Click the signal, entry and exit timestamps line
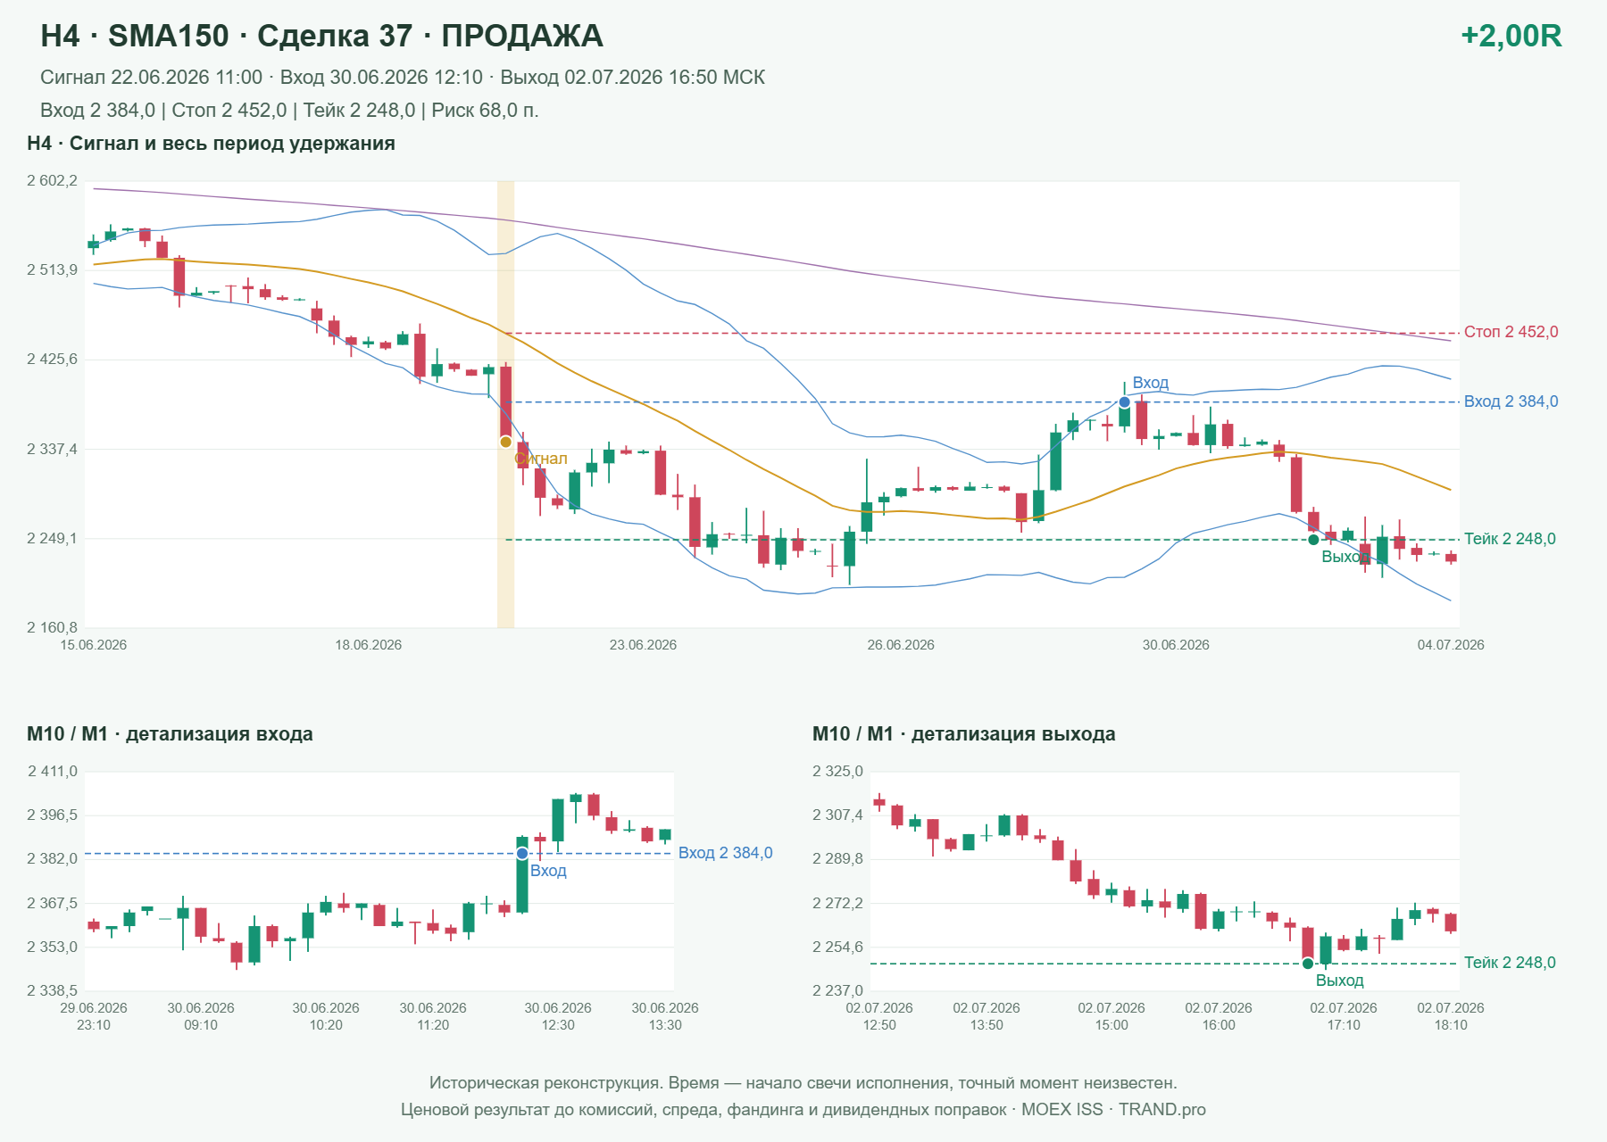The height and width of the screenshot is (1142, 1607). [403, 78]
